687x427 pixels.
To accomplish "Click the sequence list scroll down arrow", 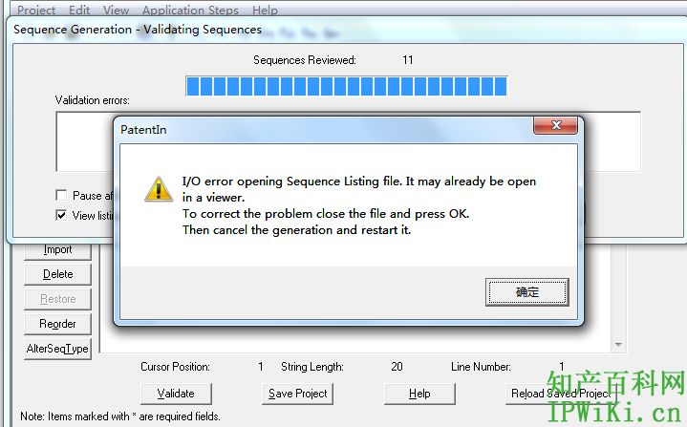I will point(618,345).
